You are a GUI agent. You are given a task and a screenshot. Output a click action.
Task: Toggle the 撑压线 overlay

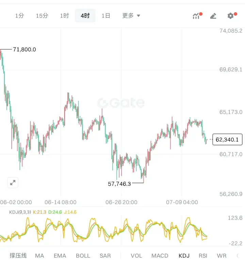coord(18,256)
